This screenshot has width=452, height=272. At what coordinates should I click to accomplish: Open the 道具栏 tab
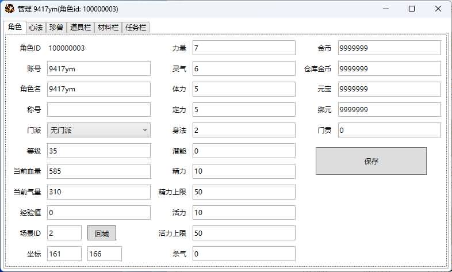[81, 28]
